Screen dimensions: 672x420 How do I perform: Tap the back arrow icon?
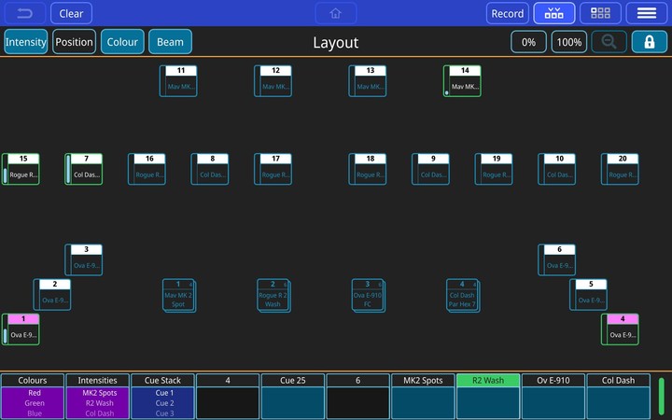pyautogui.click(x=25, y=13)
